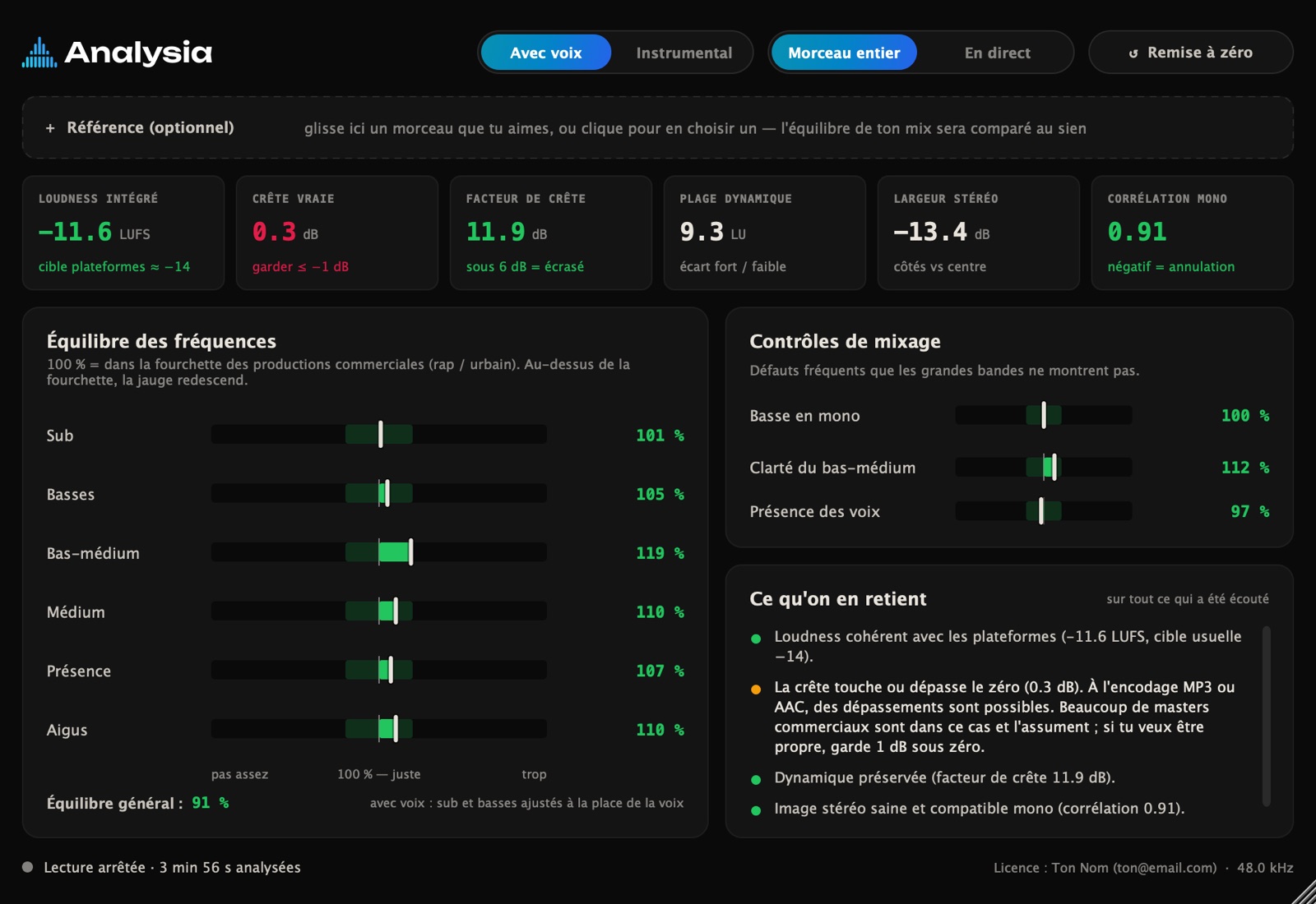Click the Lecture arrêtée status text
1316x904 pixels.
click(x=172, y=867)
